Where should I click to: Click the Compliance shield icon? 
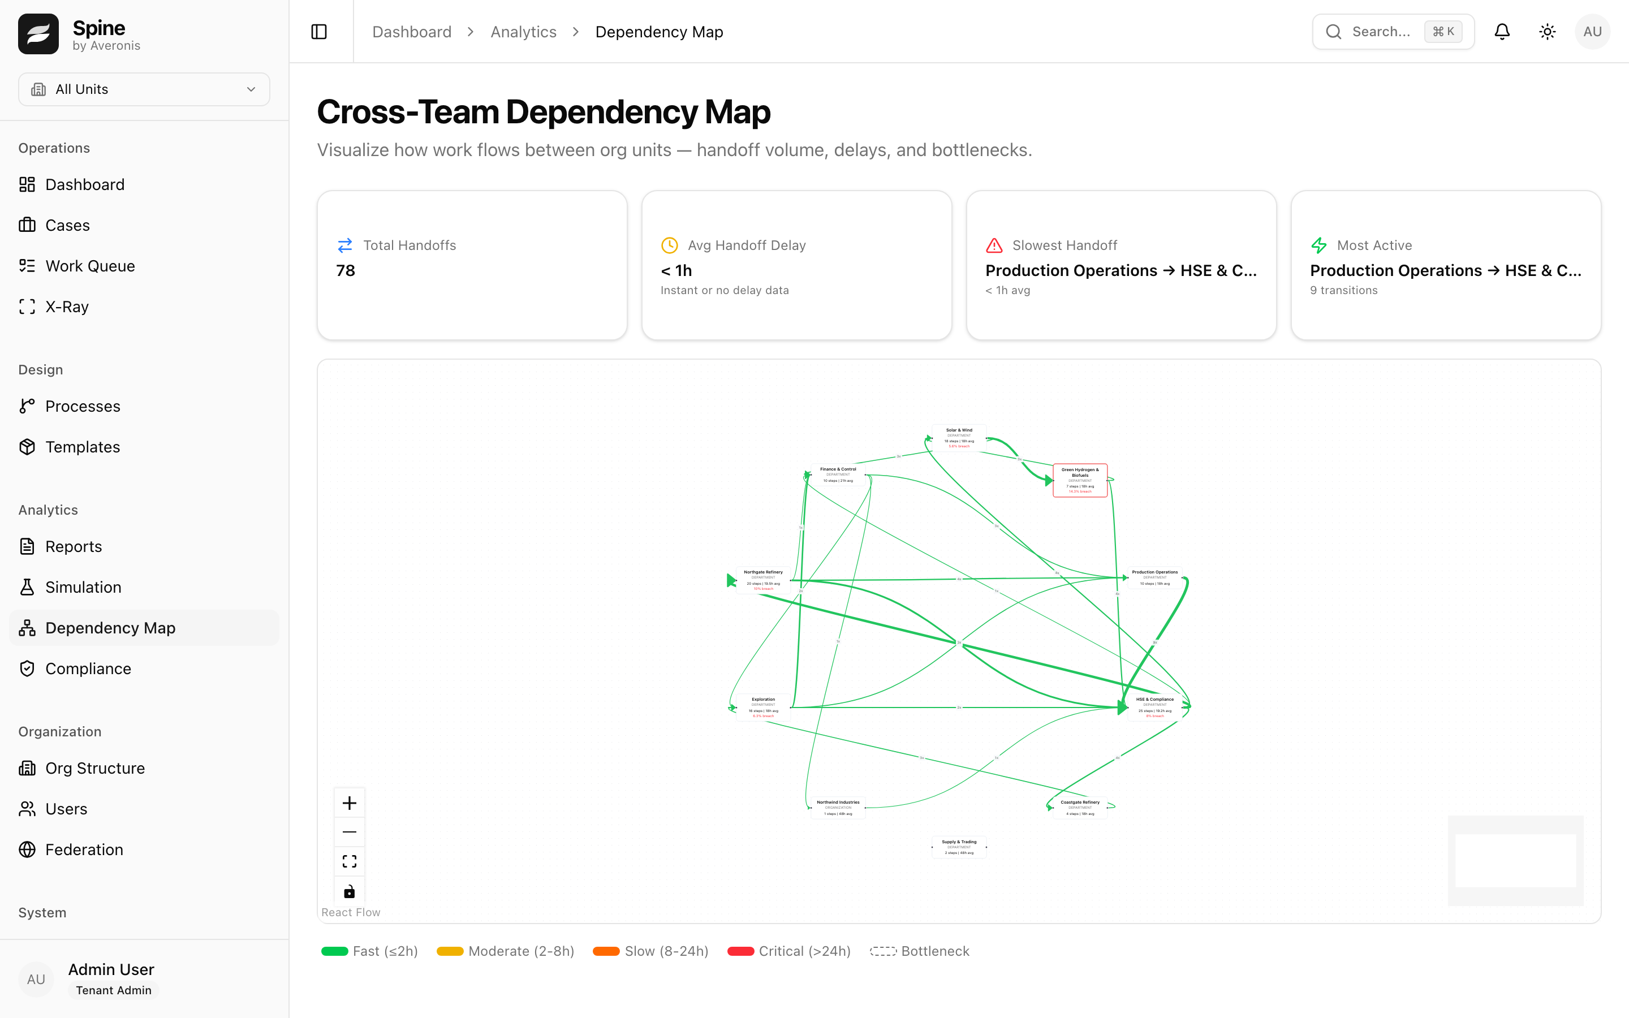27,668
